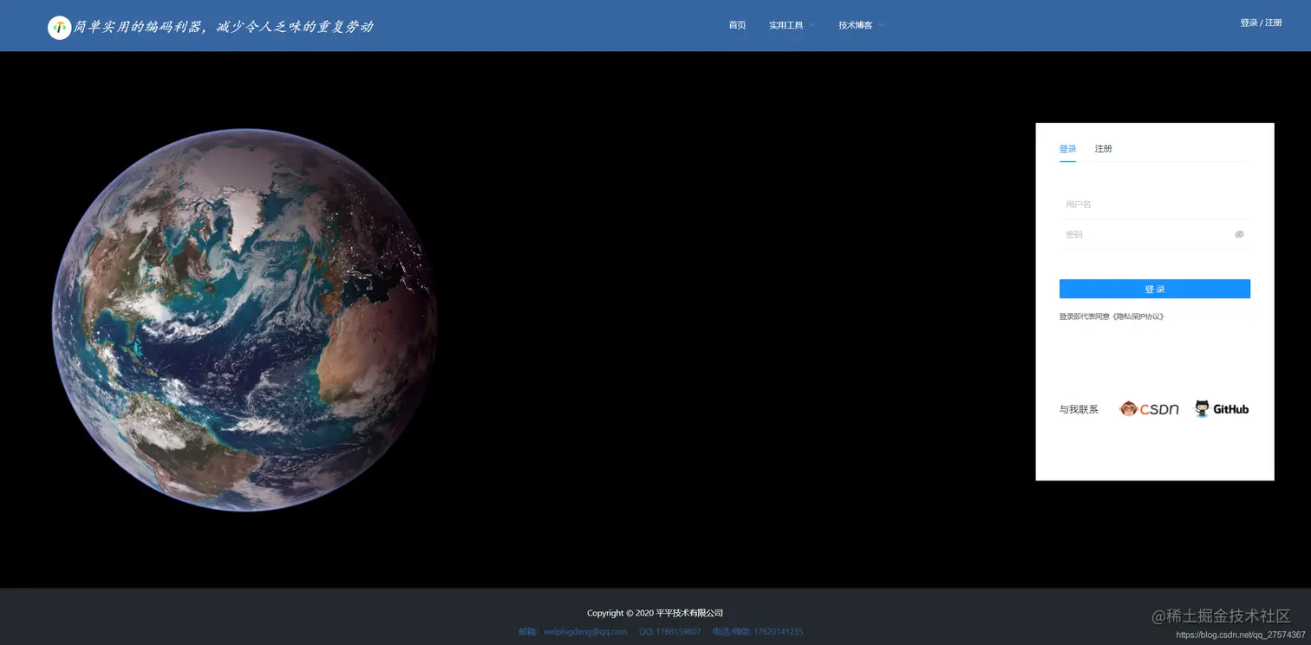Switch to the 注册 tab
Image resolution: width=1311 pixels, height=645 pixels.
click(x=1103, y=149)
